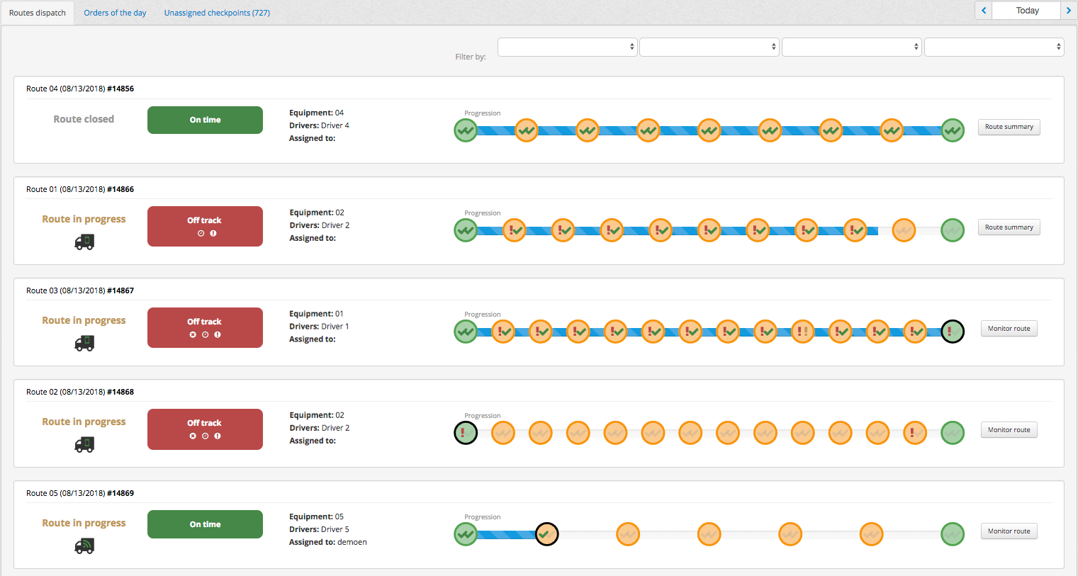Select Route 05 start green checkpoint
The width and height of the screenshot is (1078, 576).
pos(466,534)
